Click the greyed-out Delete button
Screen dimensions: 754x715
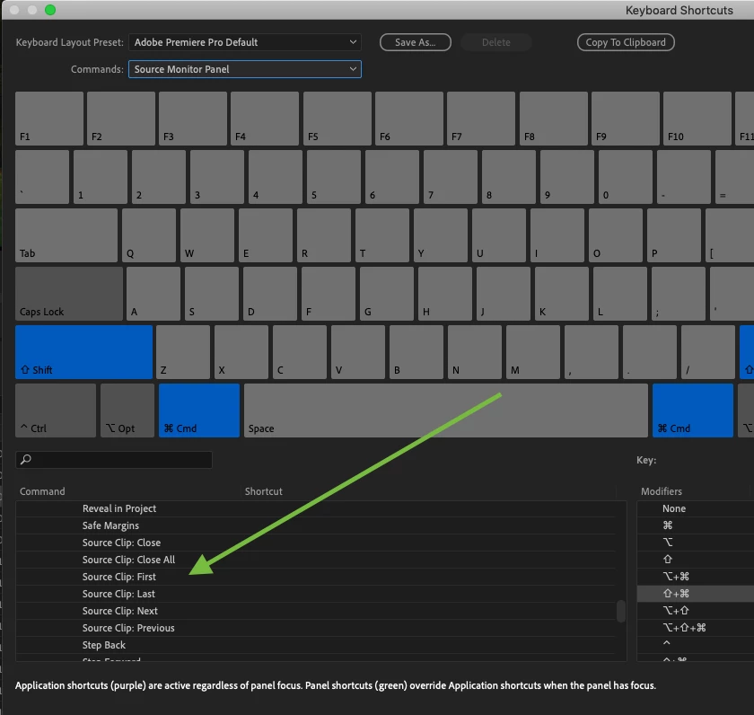click(496, 42)
